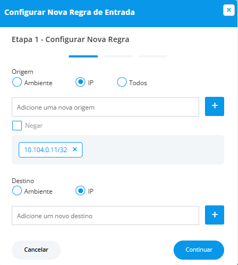Select the 10.104.0.11/32 IP tag text
This screenshot has width=238, height=265.
coord(46,150)
